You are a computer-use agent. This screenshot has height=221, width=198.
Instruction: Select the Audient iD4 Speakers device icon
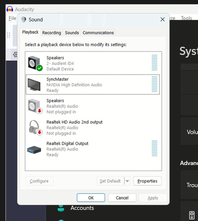35,63
